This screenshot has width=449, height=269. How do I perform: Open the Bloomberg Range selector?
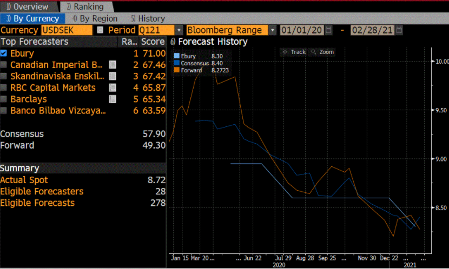click(x=227, y=30)
